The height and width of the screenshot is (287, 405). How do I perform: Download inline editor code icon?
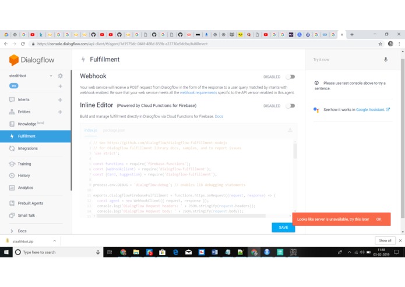(x=290, y=130)
